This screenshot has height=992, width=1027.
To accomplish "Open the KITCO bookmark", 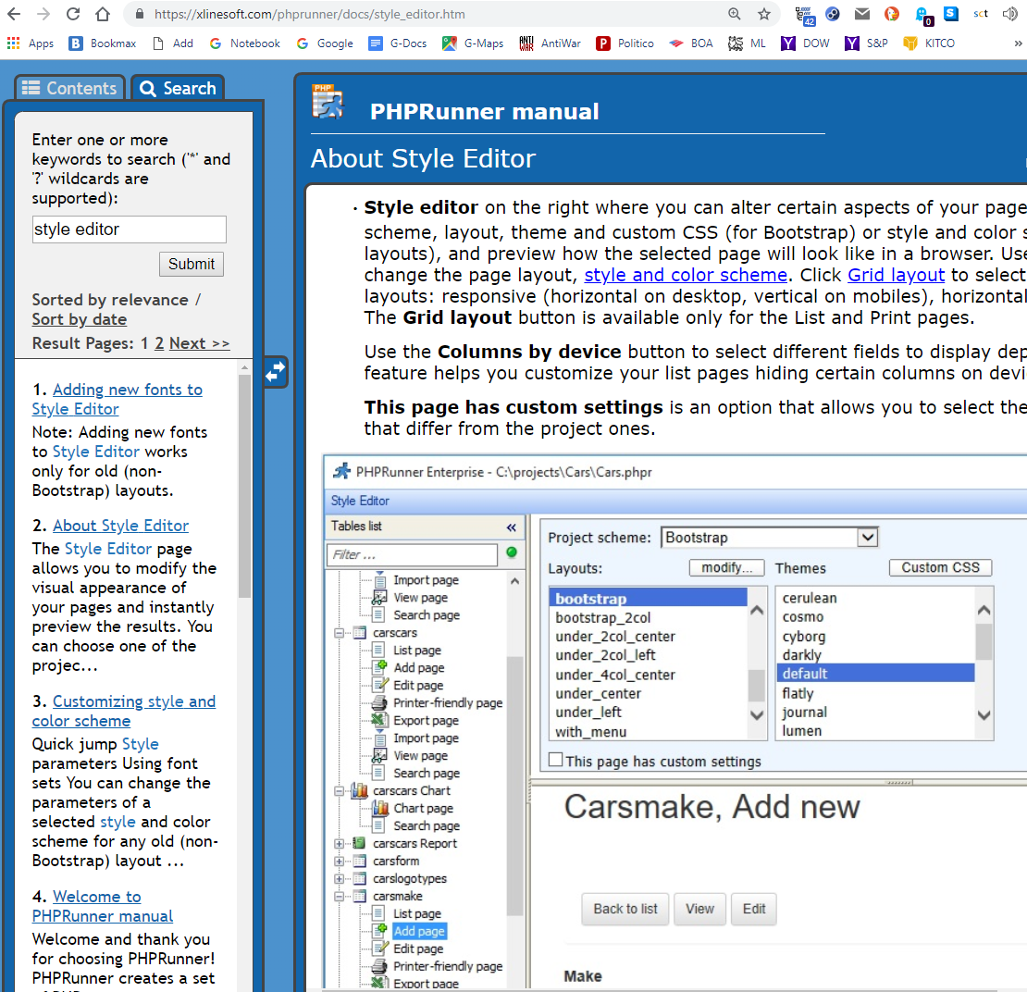I will pos(929,43).
